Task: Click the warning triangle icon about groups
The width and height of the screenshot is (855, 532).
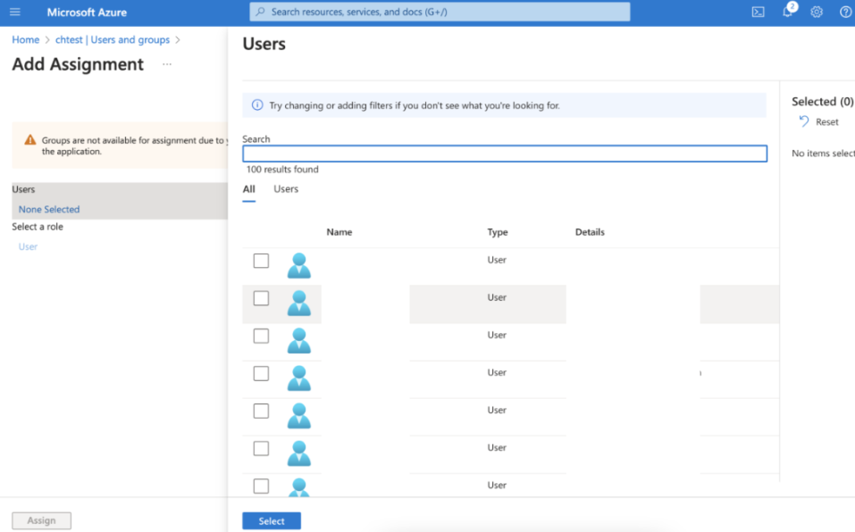Action: (x=30, y=140)
